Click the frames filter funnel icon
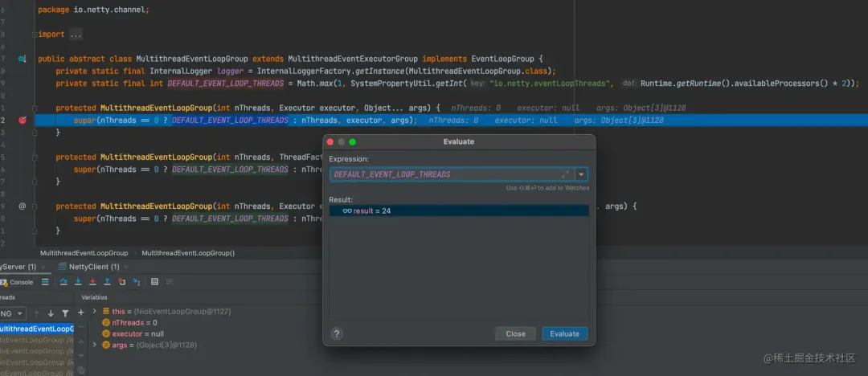The width and height of the screenshot is (868, 376). tap(65, 313)
